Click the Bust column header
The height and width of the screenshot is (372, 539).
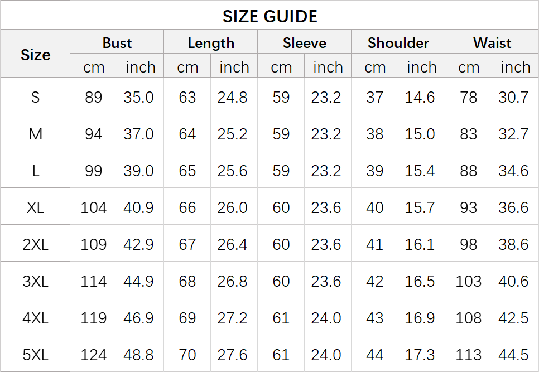(x=117, y=43)
